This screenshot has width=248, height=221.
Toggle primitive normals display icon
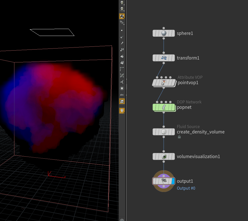tap(122, 56)
